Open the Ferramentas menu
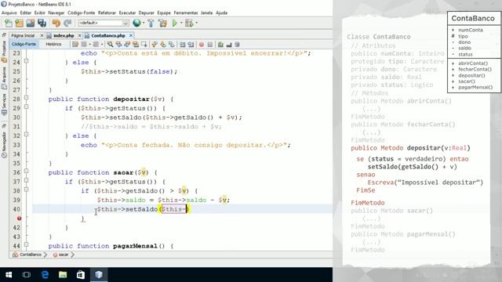 click(x=186, y=13)
